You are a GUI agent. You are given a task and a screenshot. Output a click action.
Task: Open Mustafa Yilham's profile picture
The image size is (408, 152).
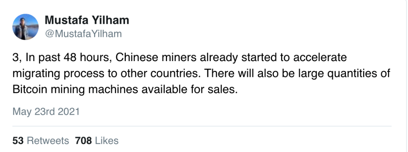click(26, 27)
